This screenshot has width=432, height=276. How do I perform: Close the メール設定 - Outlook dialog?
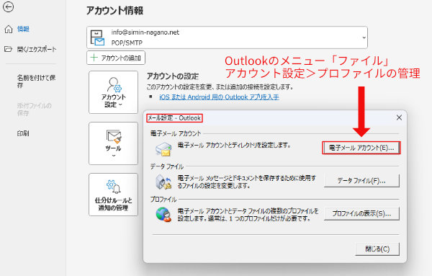[x=399, y=117]
